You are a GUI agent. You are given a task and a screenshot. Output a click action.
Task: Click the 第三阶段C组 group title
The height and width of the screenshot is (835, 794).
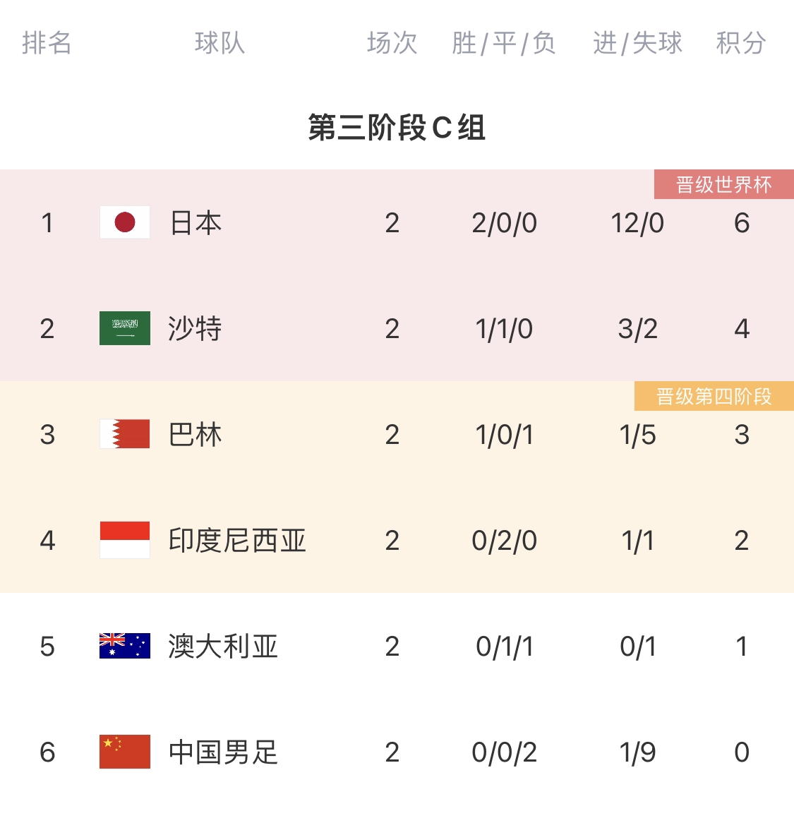point(397,128)
